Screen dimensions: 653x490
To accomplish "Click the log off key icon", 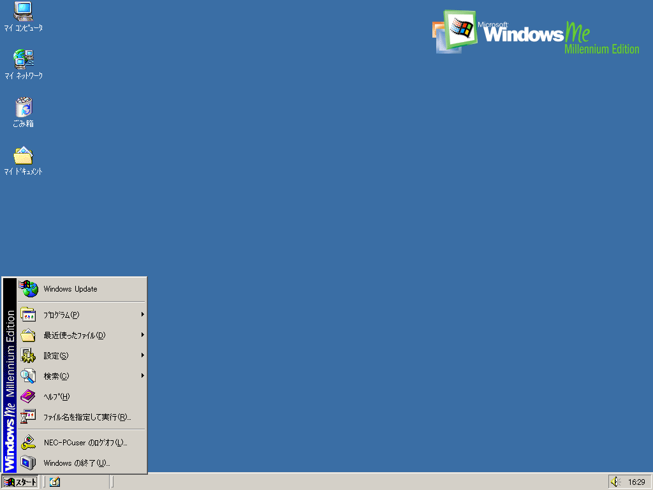I will 28,443.
